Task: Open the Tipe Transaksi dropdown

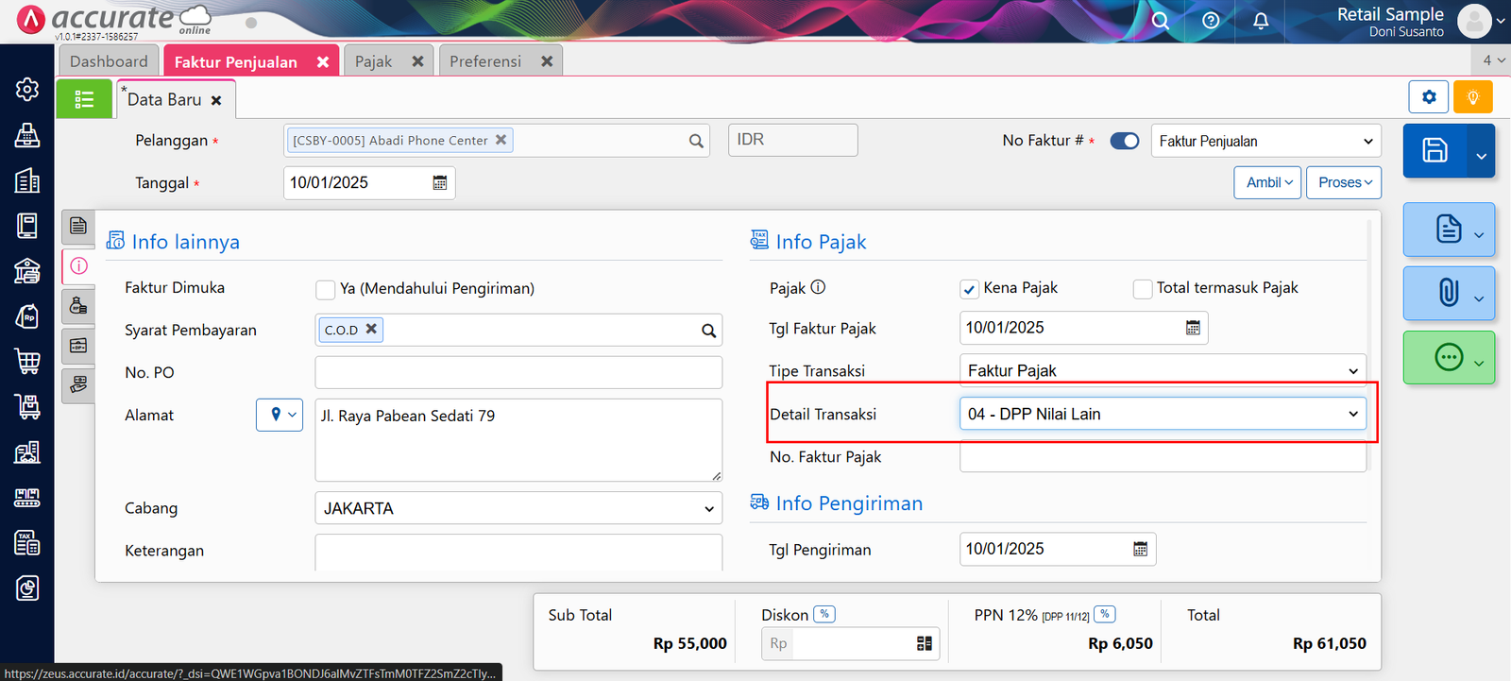Action: tap(1163, 371)
